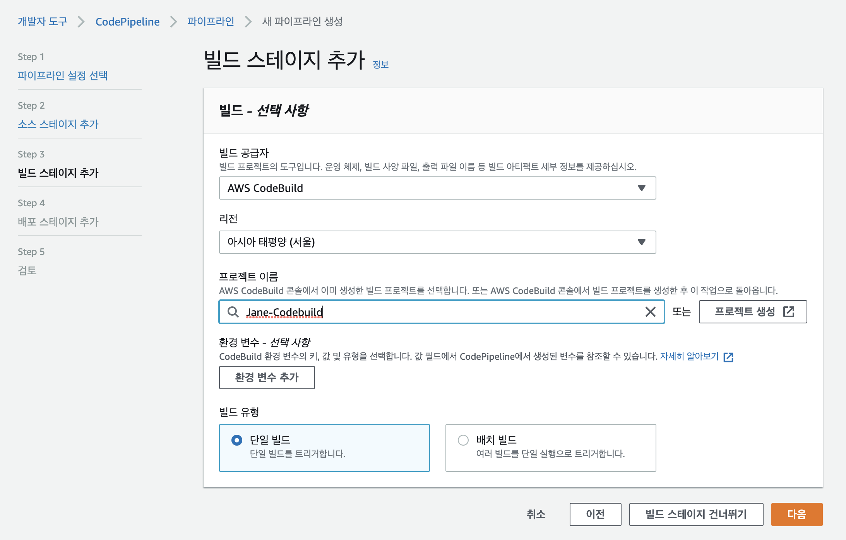Click the magnifier icon in project name field
The image size is (846, 540).
click(x=233, y=312)
